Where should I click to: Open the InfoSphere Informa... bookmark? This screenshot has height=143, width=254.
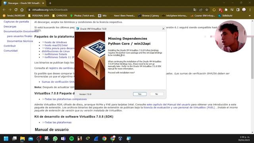pyautogui.click(x=175, y=16)
